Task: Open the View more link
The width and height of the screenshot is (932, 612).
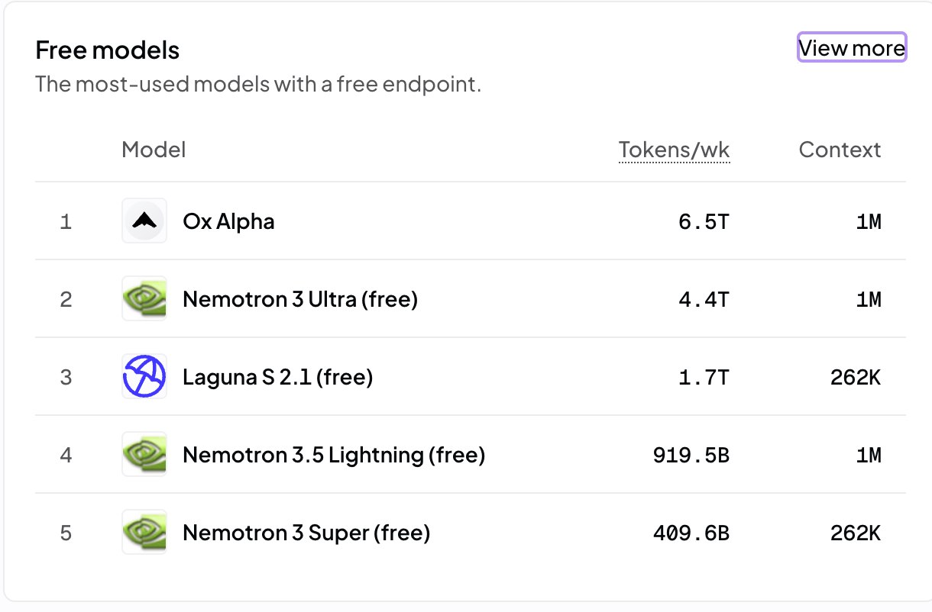Action: coord(852,48)
